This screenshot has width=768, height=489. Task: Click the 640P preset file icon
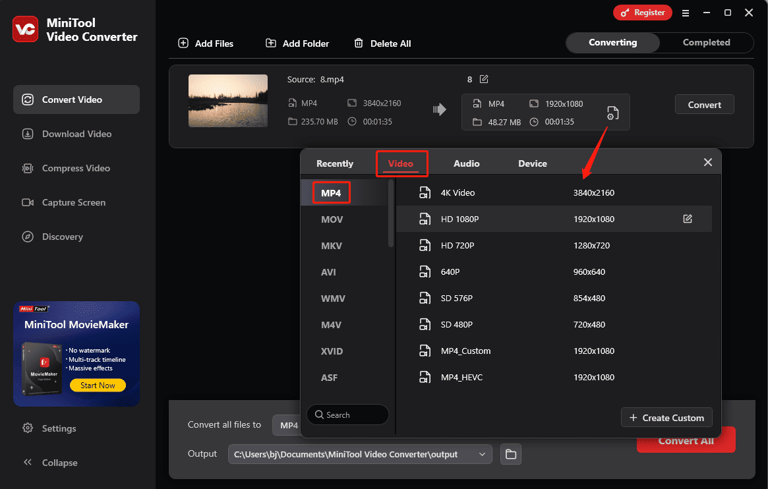click(425, 272)
